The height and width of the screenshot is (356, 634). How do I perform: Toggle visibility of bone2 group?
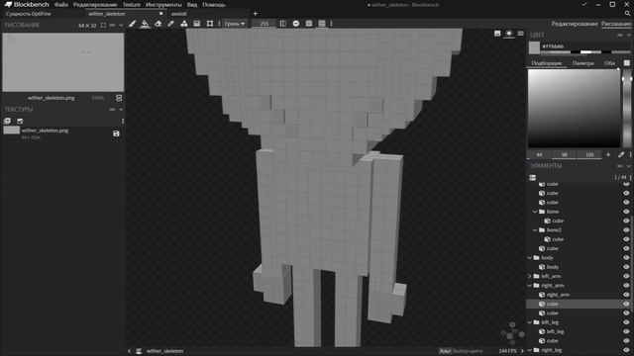(626, 230)
